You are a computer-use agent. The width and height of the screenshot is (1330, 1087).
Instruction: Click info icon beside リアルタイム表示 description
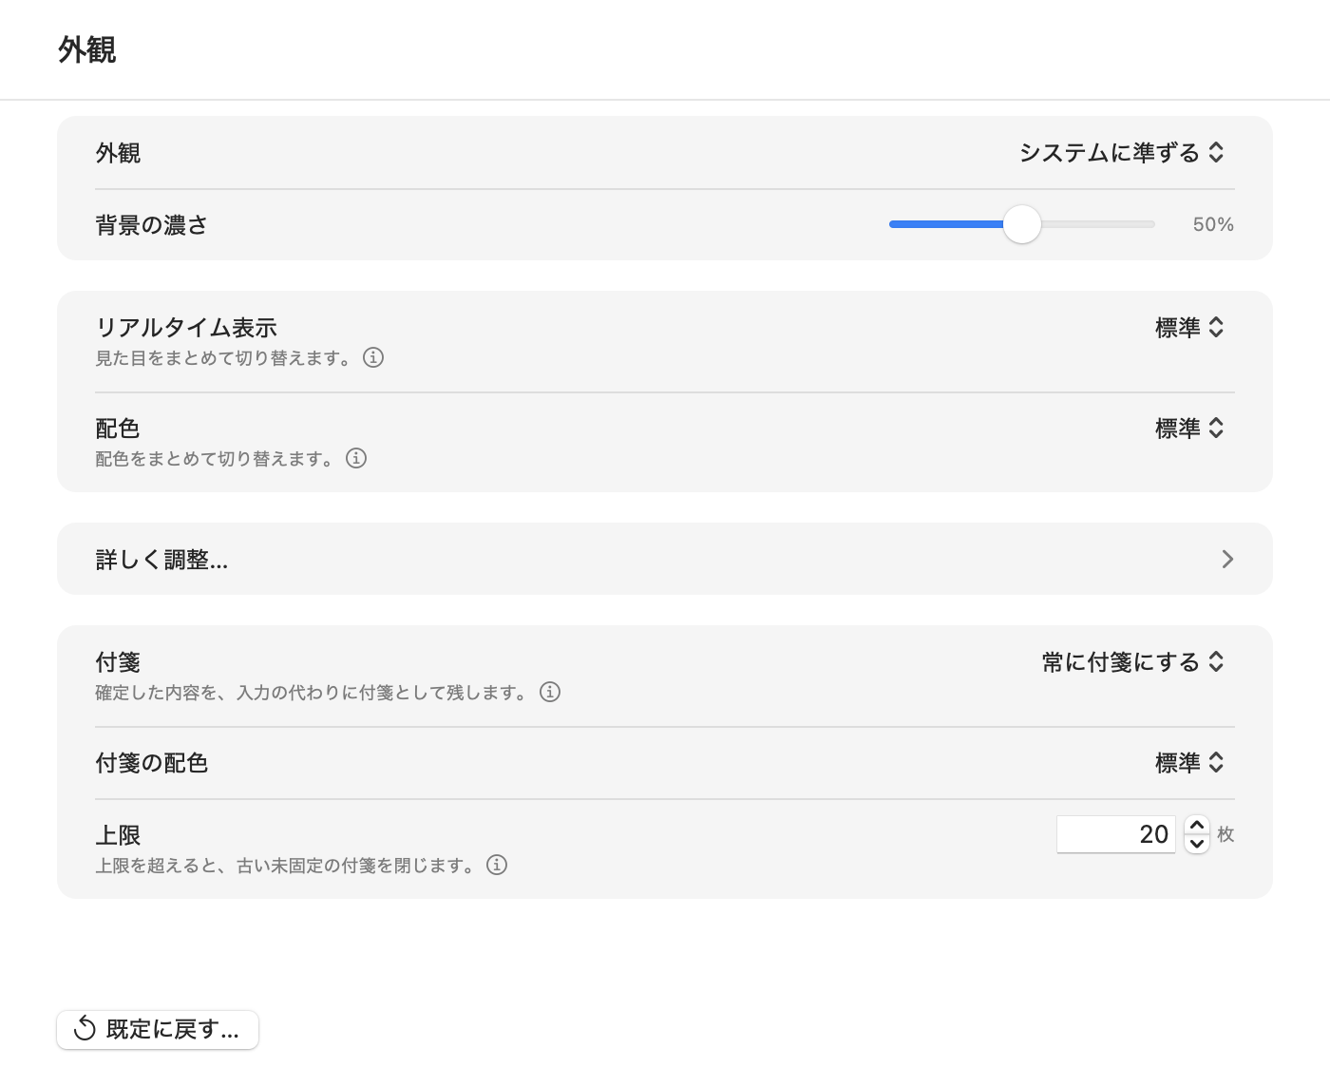click(x=373, y=358)
